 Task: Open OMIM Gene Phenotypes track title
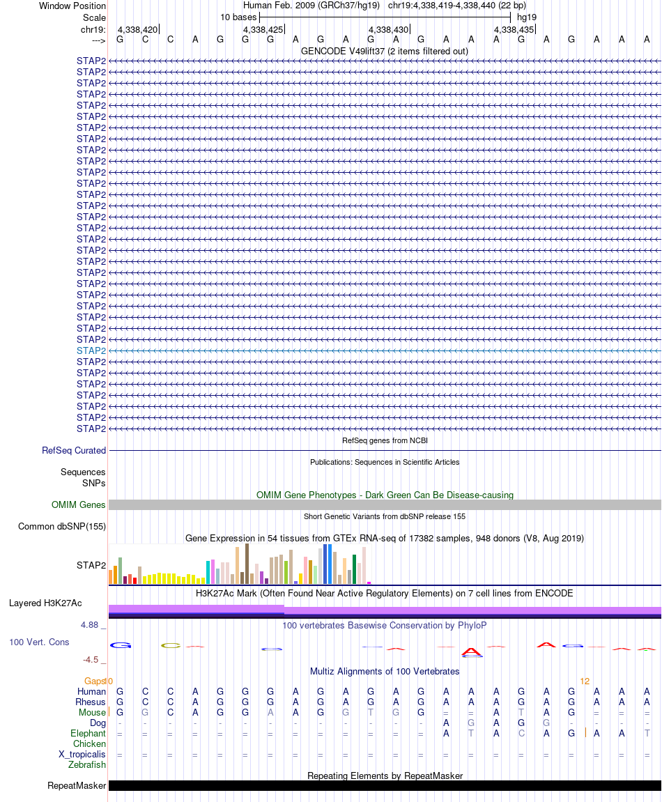point(385,495)
